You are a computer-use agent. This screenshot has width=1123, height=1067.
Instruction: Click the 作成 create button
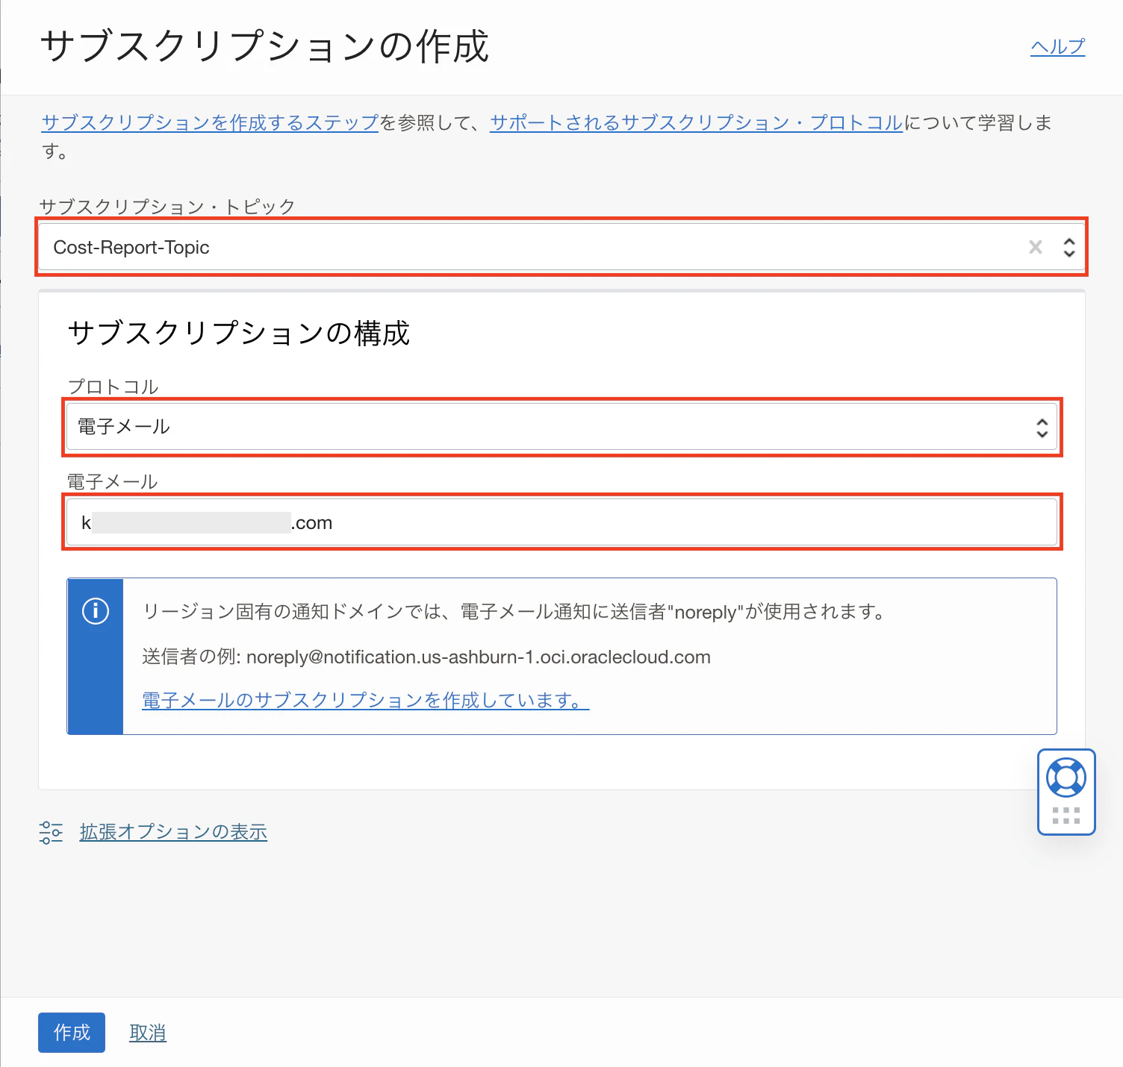[x=72, y=1033]
